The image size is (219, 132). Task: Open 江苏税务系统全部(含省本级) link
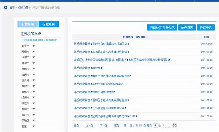point(39,40)
